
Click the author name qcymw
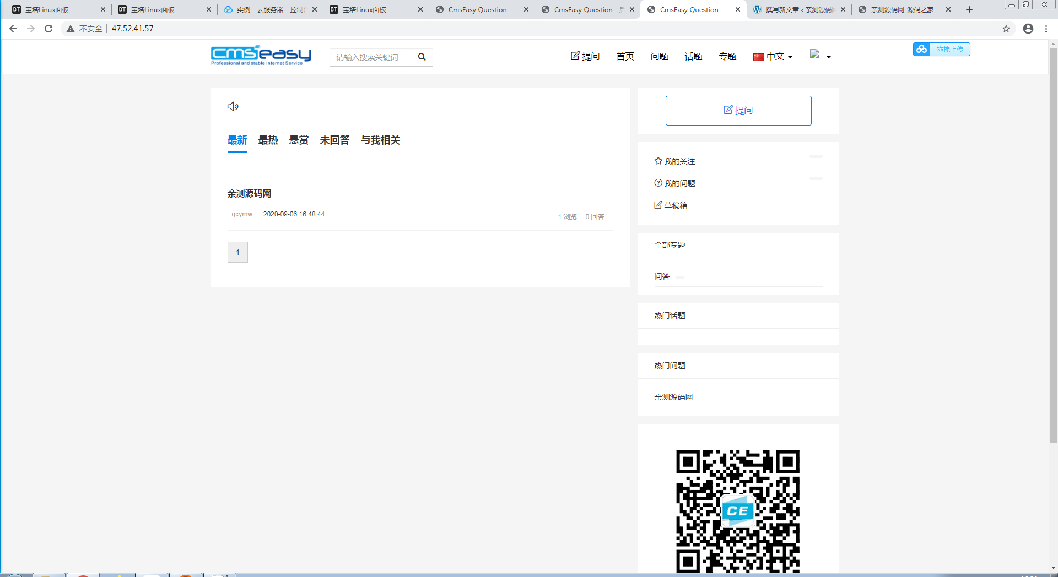(x=242, y=214)
